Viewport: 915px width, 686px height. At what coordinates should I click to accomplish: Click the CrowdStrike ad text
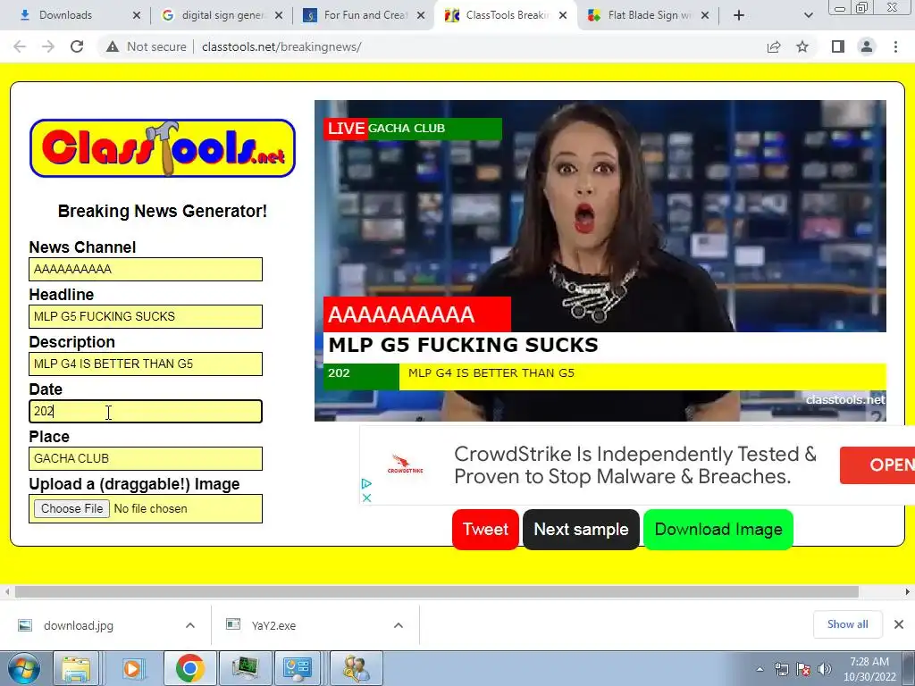point(635,464)
